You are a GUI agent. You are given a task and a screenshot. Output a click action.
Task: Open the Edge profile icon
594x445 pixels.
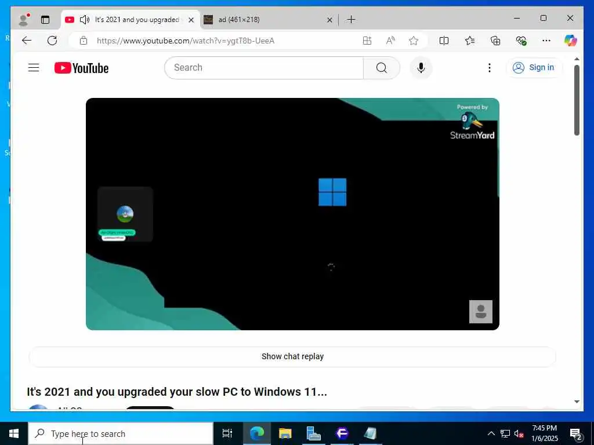24,20
